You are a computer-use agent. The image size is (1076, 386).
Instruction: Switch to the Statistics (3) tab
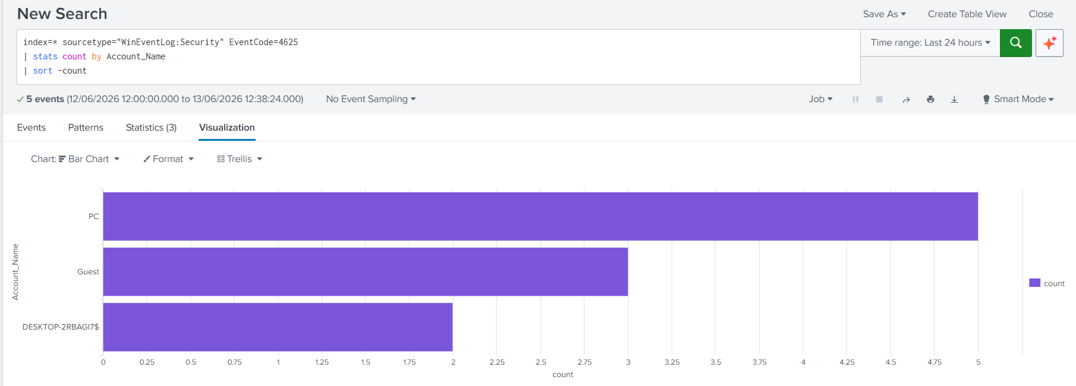click(x=151, y=128)
